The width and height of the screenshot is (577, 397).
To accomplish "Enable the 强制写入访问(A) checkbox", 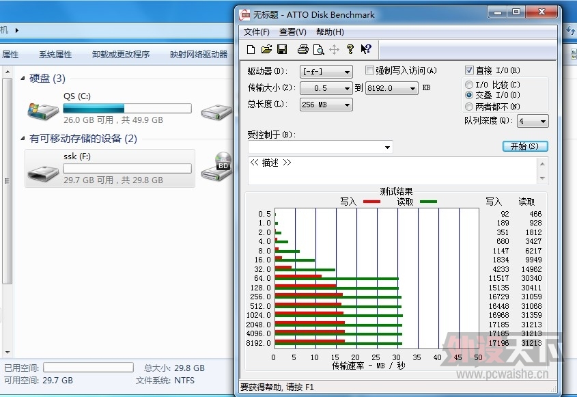I will pyautogui.click(x=369, y=70).
